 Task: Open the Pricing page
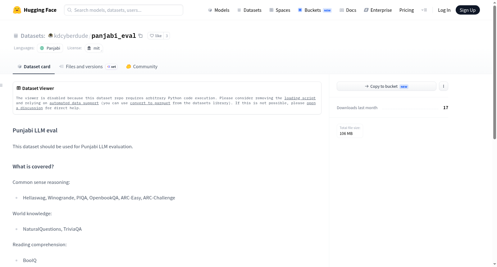pyautogui.click(x=407, y=10)
